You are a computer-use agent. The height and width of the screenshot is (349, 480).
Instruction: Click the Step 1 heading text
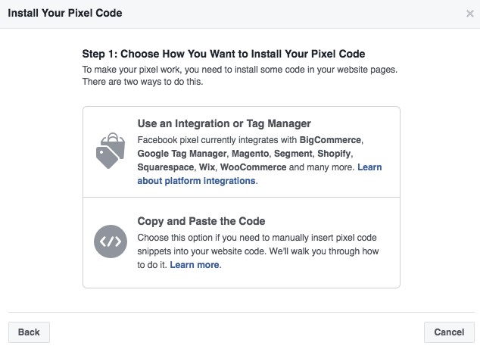coord(223,54)
